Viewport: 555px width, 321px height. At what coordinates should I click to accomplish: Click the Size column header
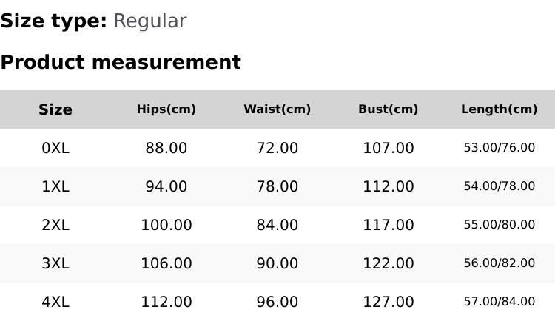(55, 109)
